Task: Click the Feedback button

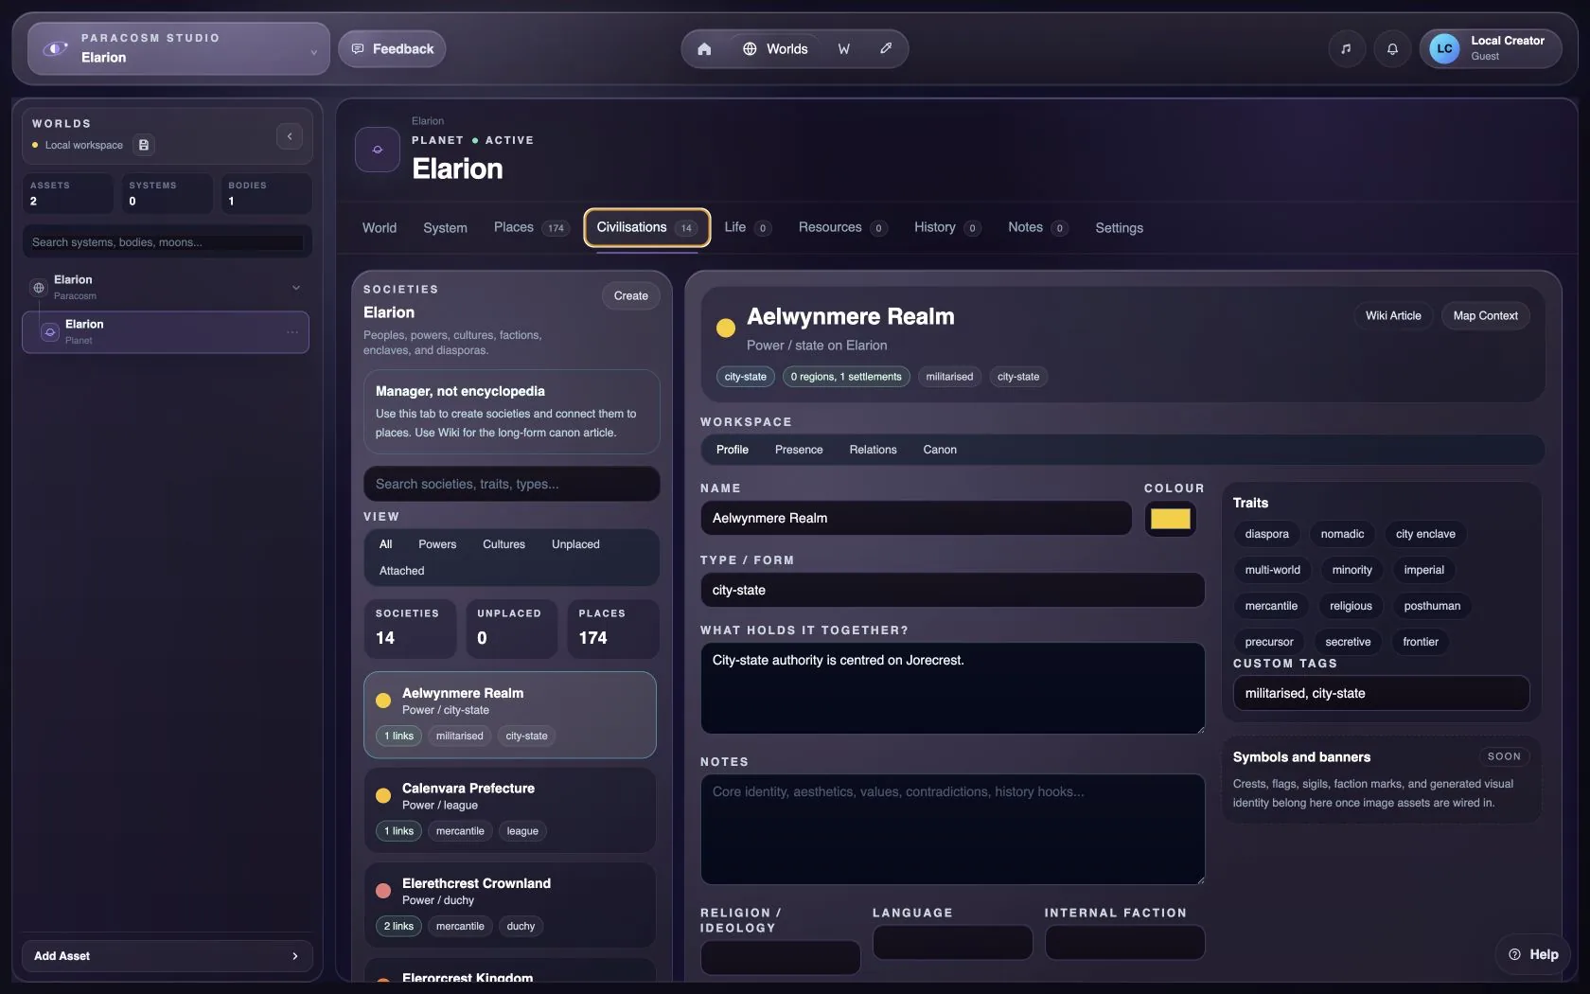Action: click(x=392, y=49)
